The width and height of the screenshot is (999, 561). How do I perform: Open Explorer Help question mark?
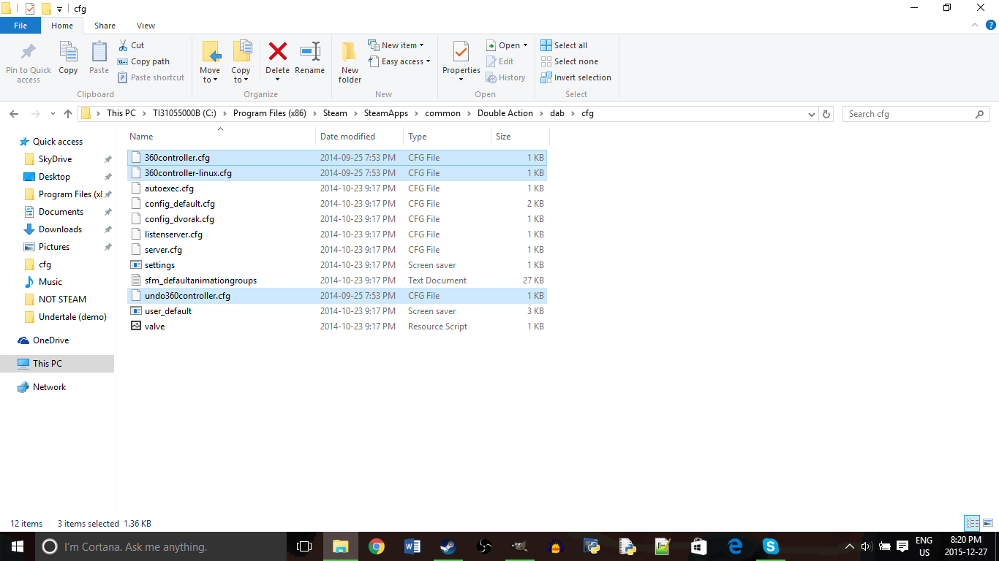991,26
